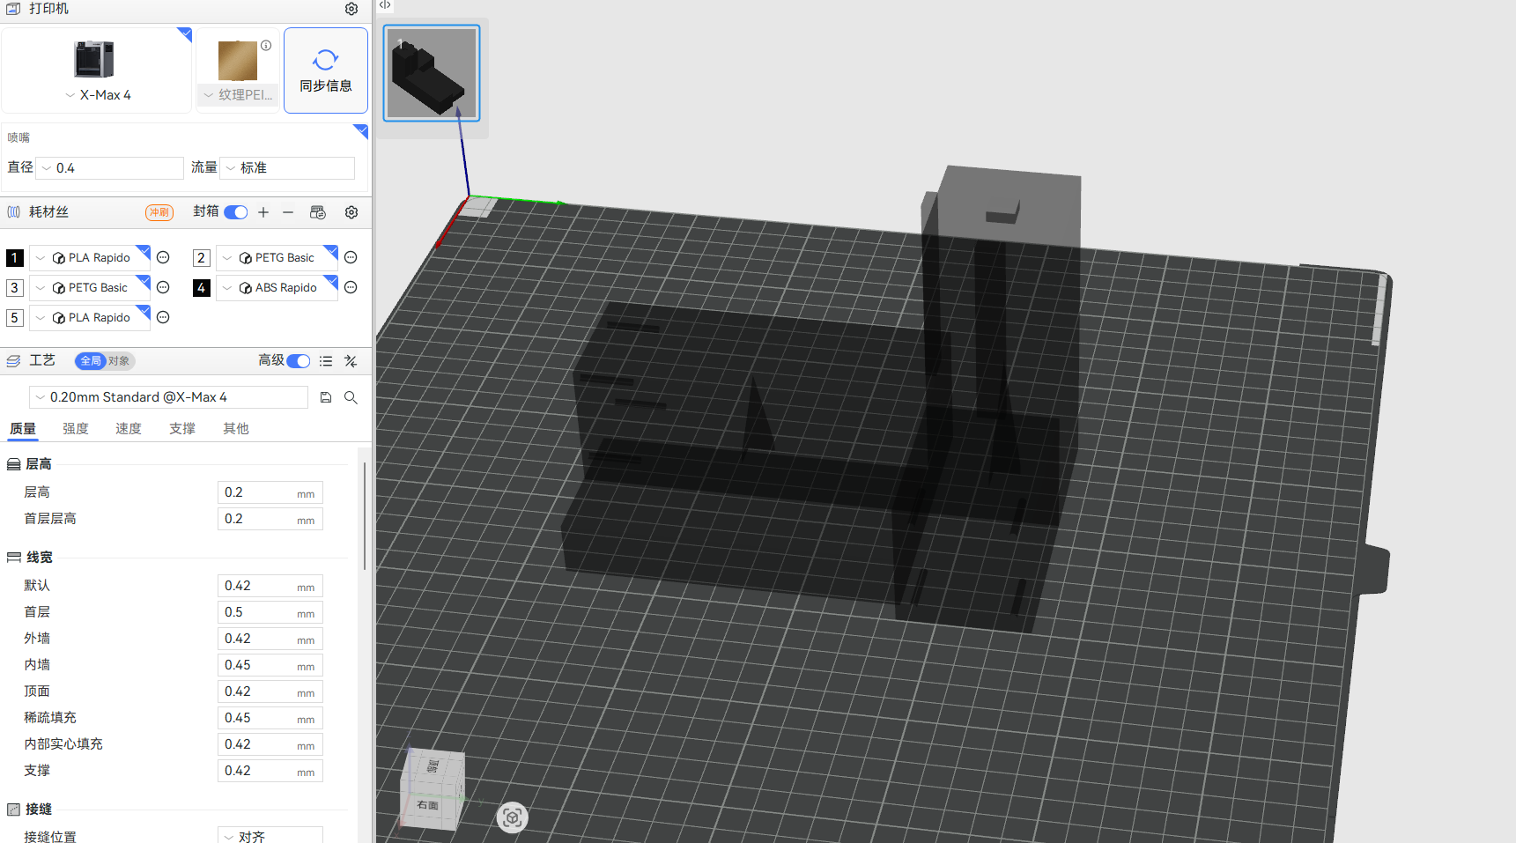Click the 默认 line width field
Viewport: 1516px width, 843px height.
270,586
